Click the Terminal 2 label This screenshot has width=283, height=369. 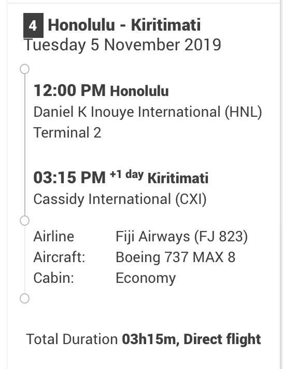pos(67,132)
